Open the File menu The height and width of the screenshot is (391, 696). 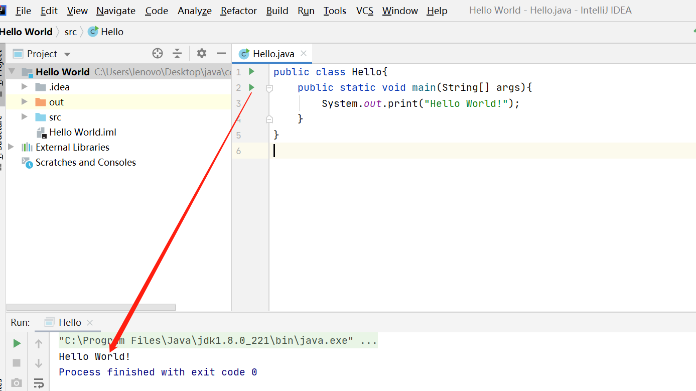(x=23, y=11)
